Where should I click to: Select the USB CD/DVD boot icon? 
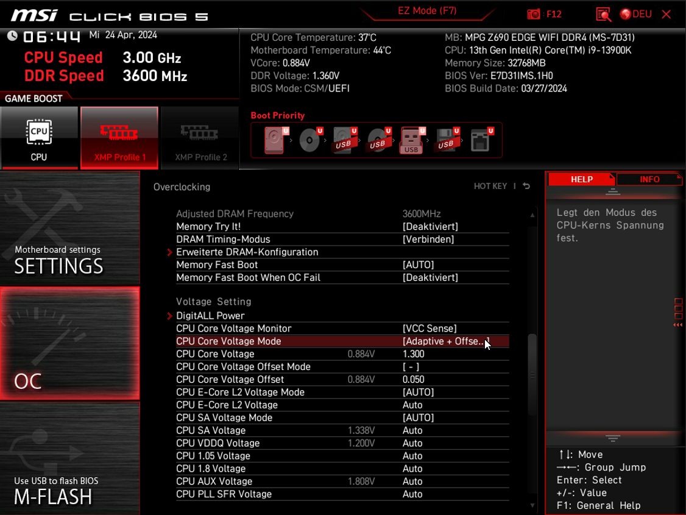[378, 140]
